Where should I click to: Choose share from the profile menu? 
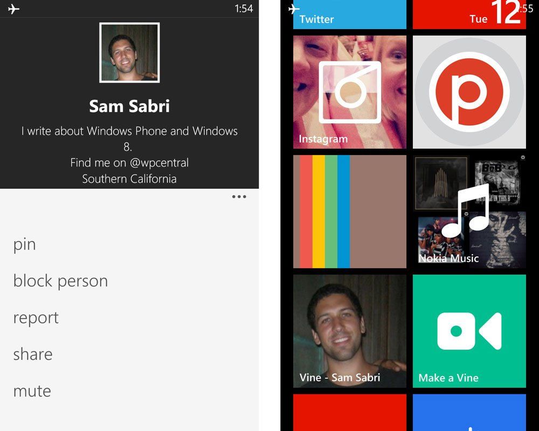pyautogui.click(x=33, y=354)
